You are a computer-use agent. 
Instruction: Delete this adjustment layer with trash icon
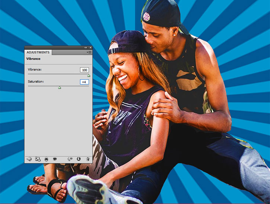click(88, 159)
